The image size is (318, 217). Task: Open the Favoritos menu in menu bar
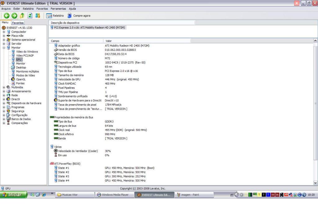42,9
